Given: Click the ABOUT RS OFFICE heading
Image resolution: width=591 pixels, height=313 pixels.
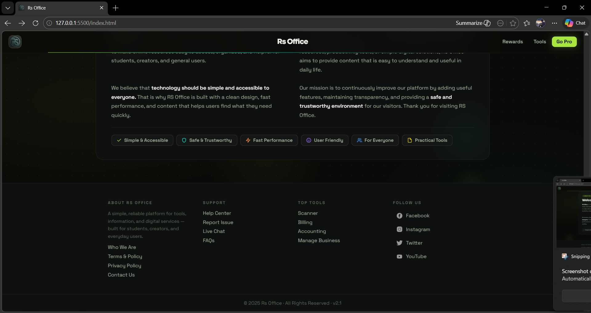Looking at the screenshot, I should [x=130, y=203].
